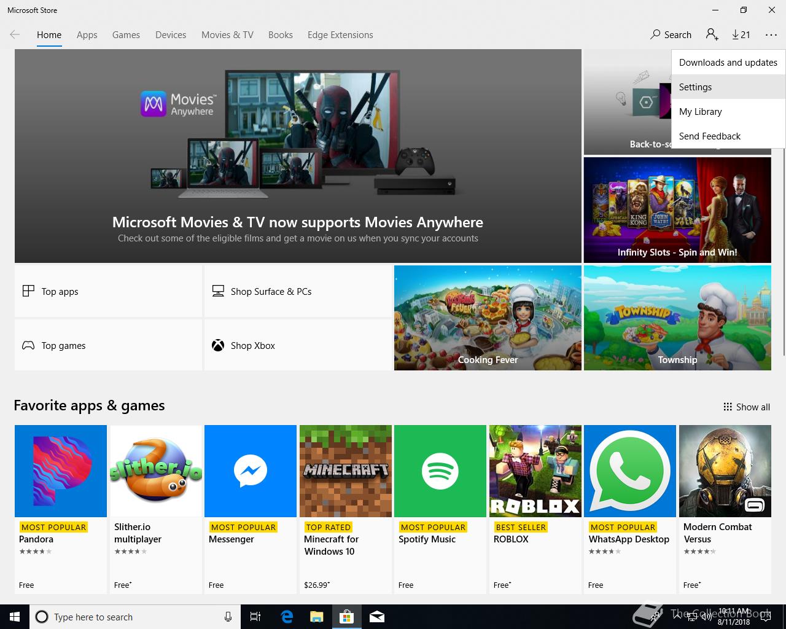Click the Shop Surface & PCs label
Screen dimensions: 786x629
[271, 292]
